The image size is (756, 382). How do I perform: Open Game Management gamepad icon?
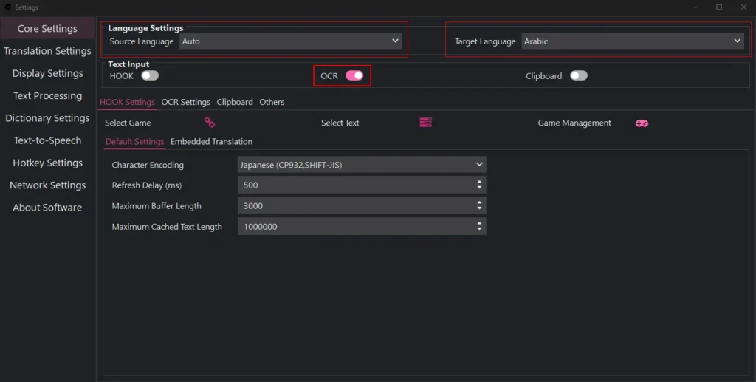point(642,123)
